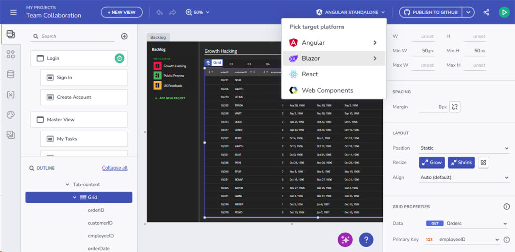515x252 pixels.
Task: Click the undo arrow icon
Action: click(159, 12)
